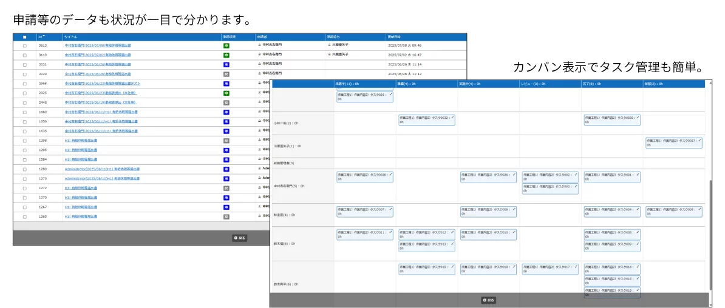Click the gray status icon in row 3029
This screenshot has height=308, width=725.
pos(226,74)
